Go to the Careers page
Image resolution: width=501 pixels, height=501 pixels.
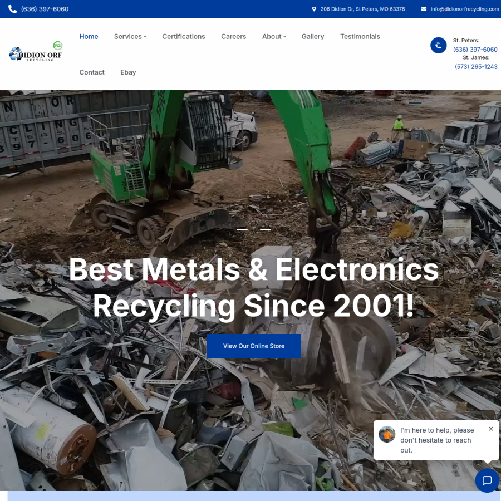coord(234,36)
